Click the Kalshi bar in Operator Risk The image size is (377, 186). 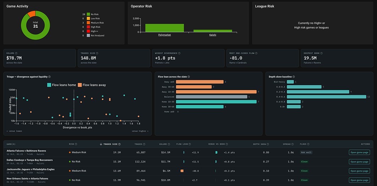213,31
